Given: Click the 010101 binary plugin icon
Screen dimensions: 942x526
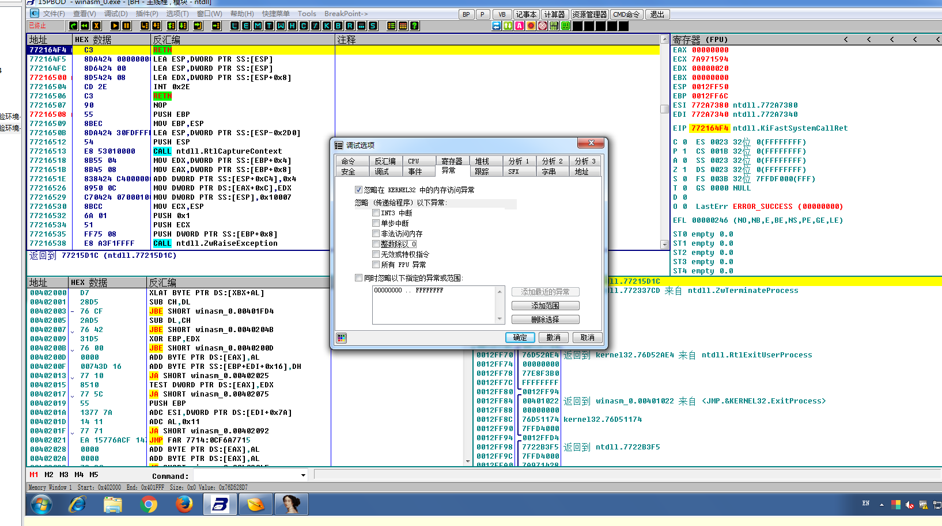Looking at the screenshot, I should (554, 26).
